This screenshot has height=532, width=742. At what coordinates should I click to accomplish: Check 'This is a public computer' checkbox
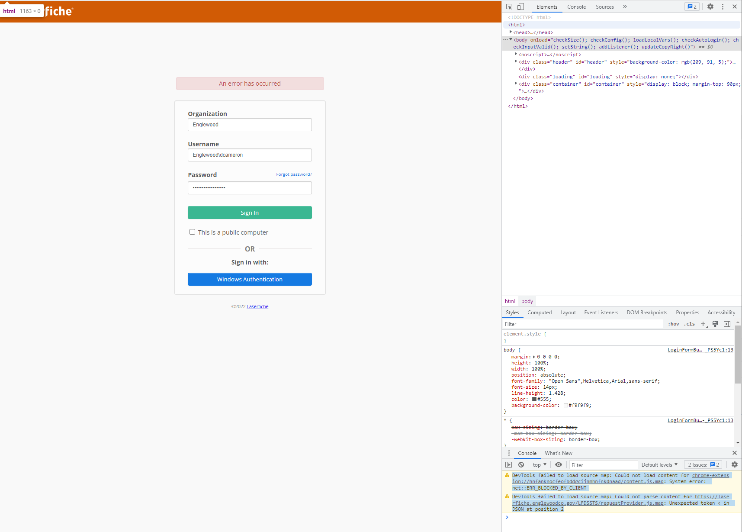192,232
